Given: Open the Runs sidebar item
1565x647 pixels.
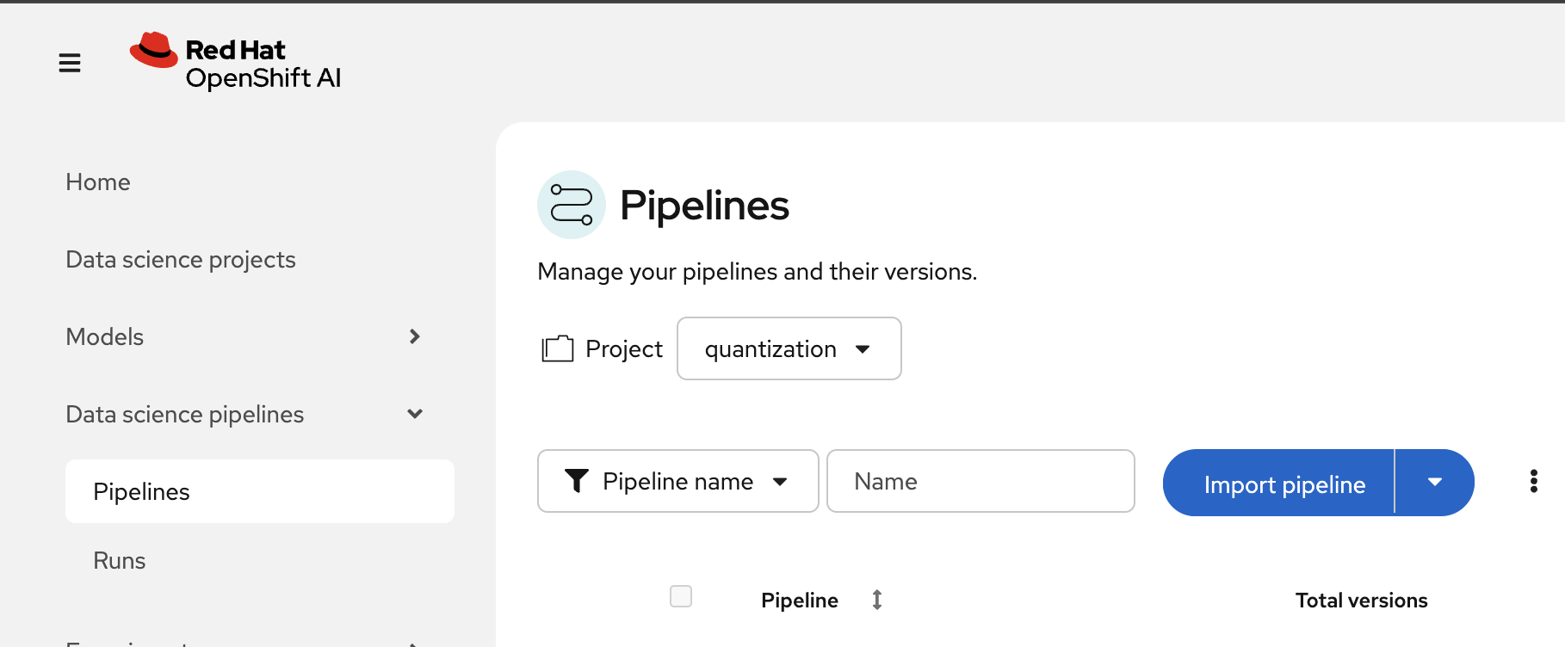Looking at the screenshot, I should click(x=120, y=560).
